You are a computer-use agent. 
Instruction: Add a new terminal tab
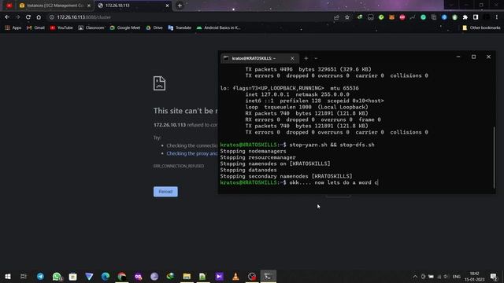click(x=306, y=58)
